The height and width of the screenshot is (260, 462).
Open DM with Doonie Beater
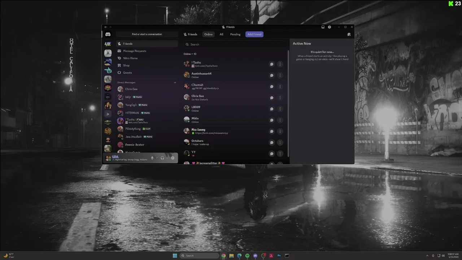pyautogui.click(x=147, y=145)
